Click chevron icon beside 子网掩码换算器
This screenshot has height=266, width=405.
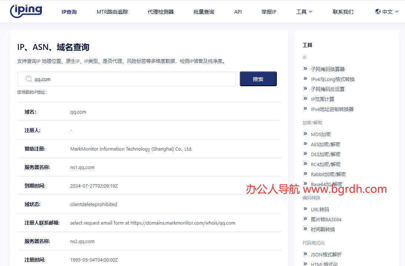[x=305, y=68]
